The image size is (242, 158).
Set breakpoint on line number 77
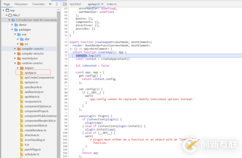[x=66, y=56]
